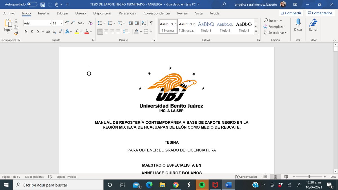Toggle strikethrough formatting
The width and height of the screenshot is (338, 190).
click(x=48, y=32)
